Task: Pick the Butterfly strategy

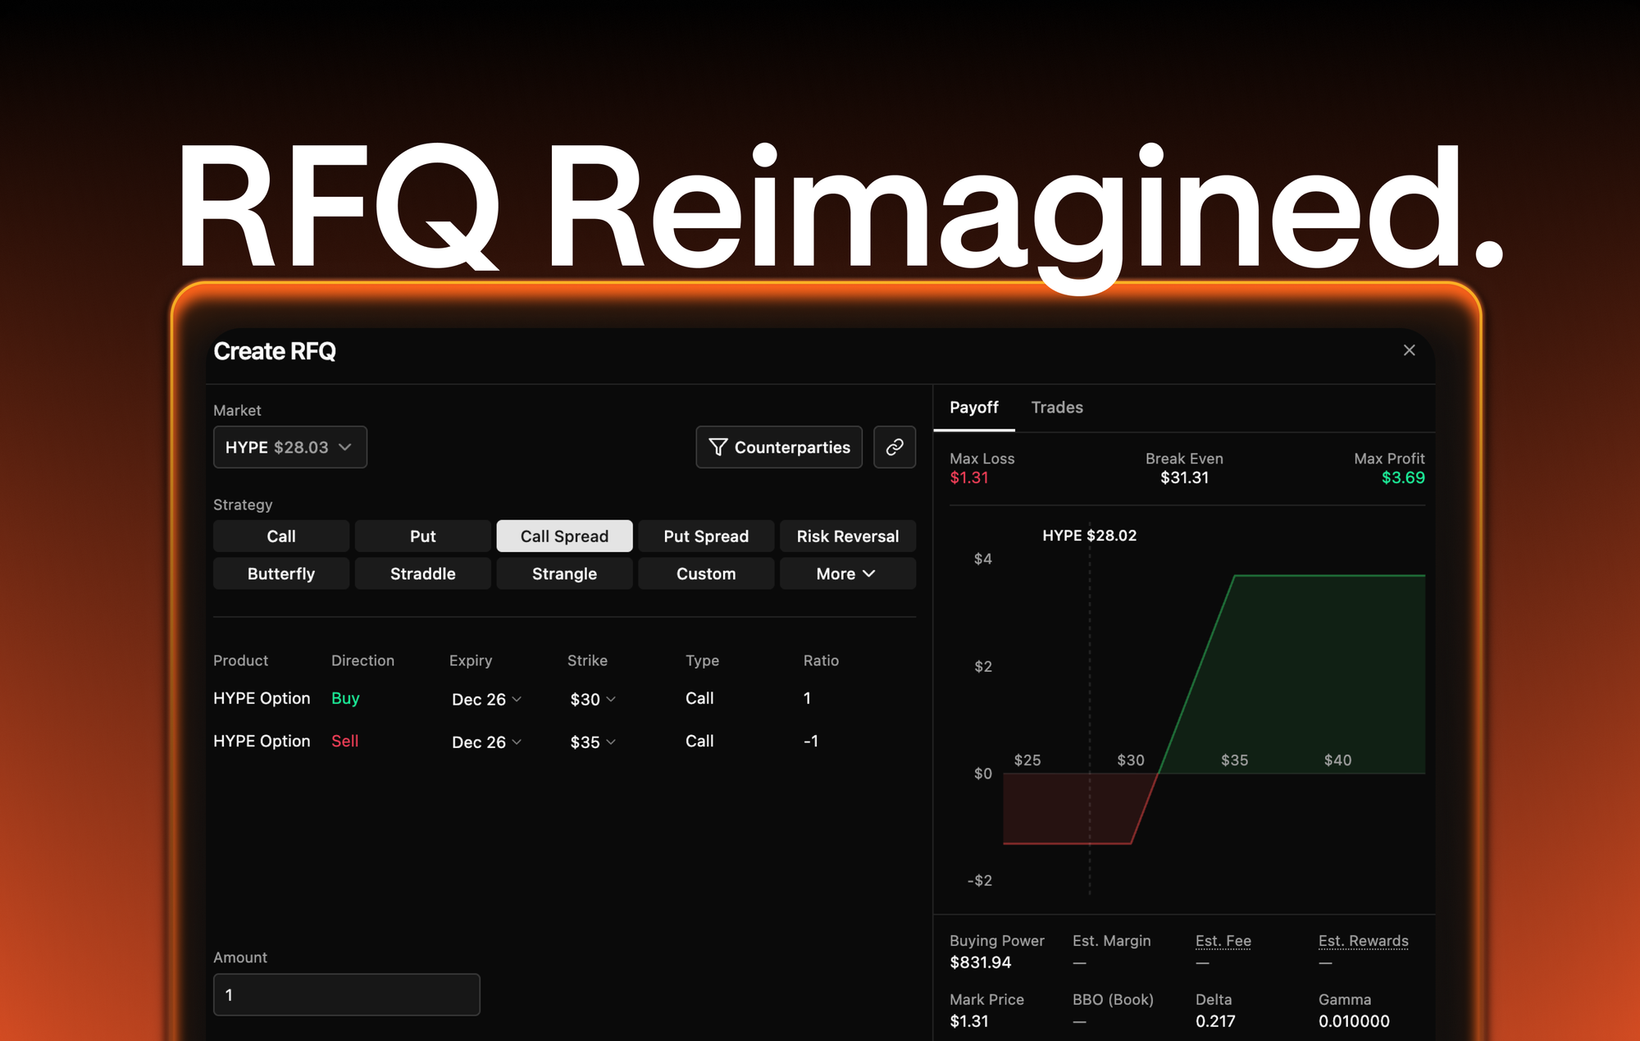Action: pos(280,573)
